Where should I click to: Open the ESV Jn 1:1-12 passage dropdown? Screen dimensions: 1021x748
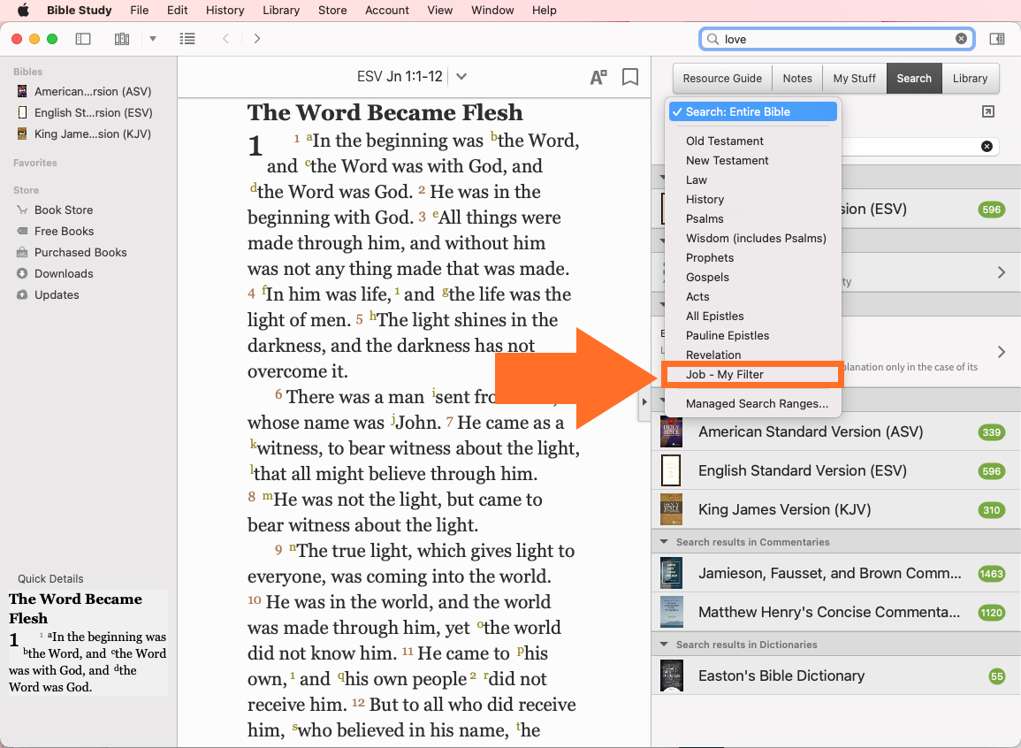(x=461, y=77)
